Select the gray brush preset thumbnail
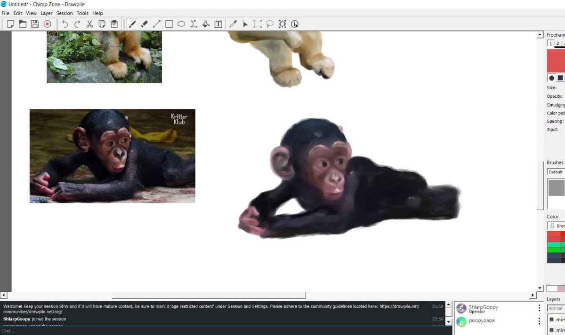 click(x=556, y=188)
